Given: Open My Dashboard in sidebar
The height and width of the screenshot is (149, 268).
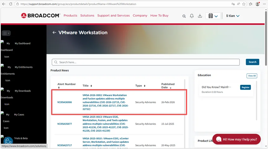Looking at the screenshot, I should pyautogui.click(x=23, y=43).
